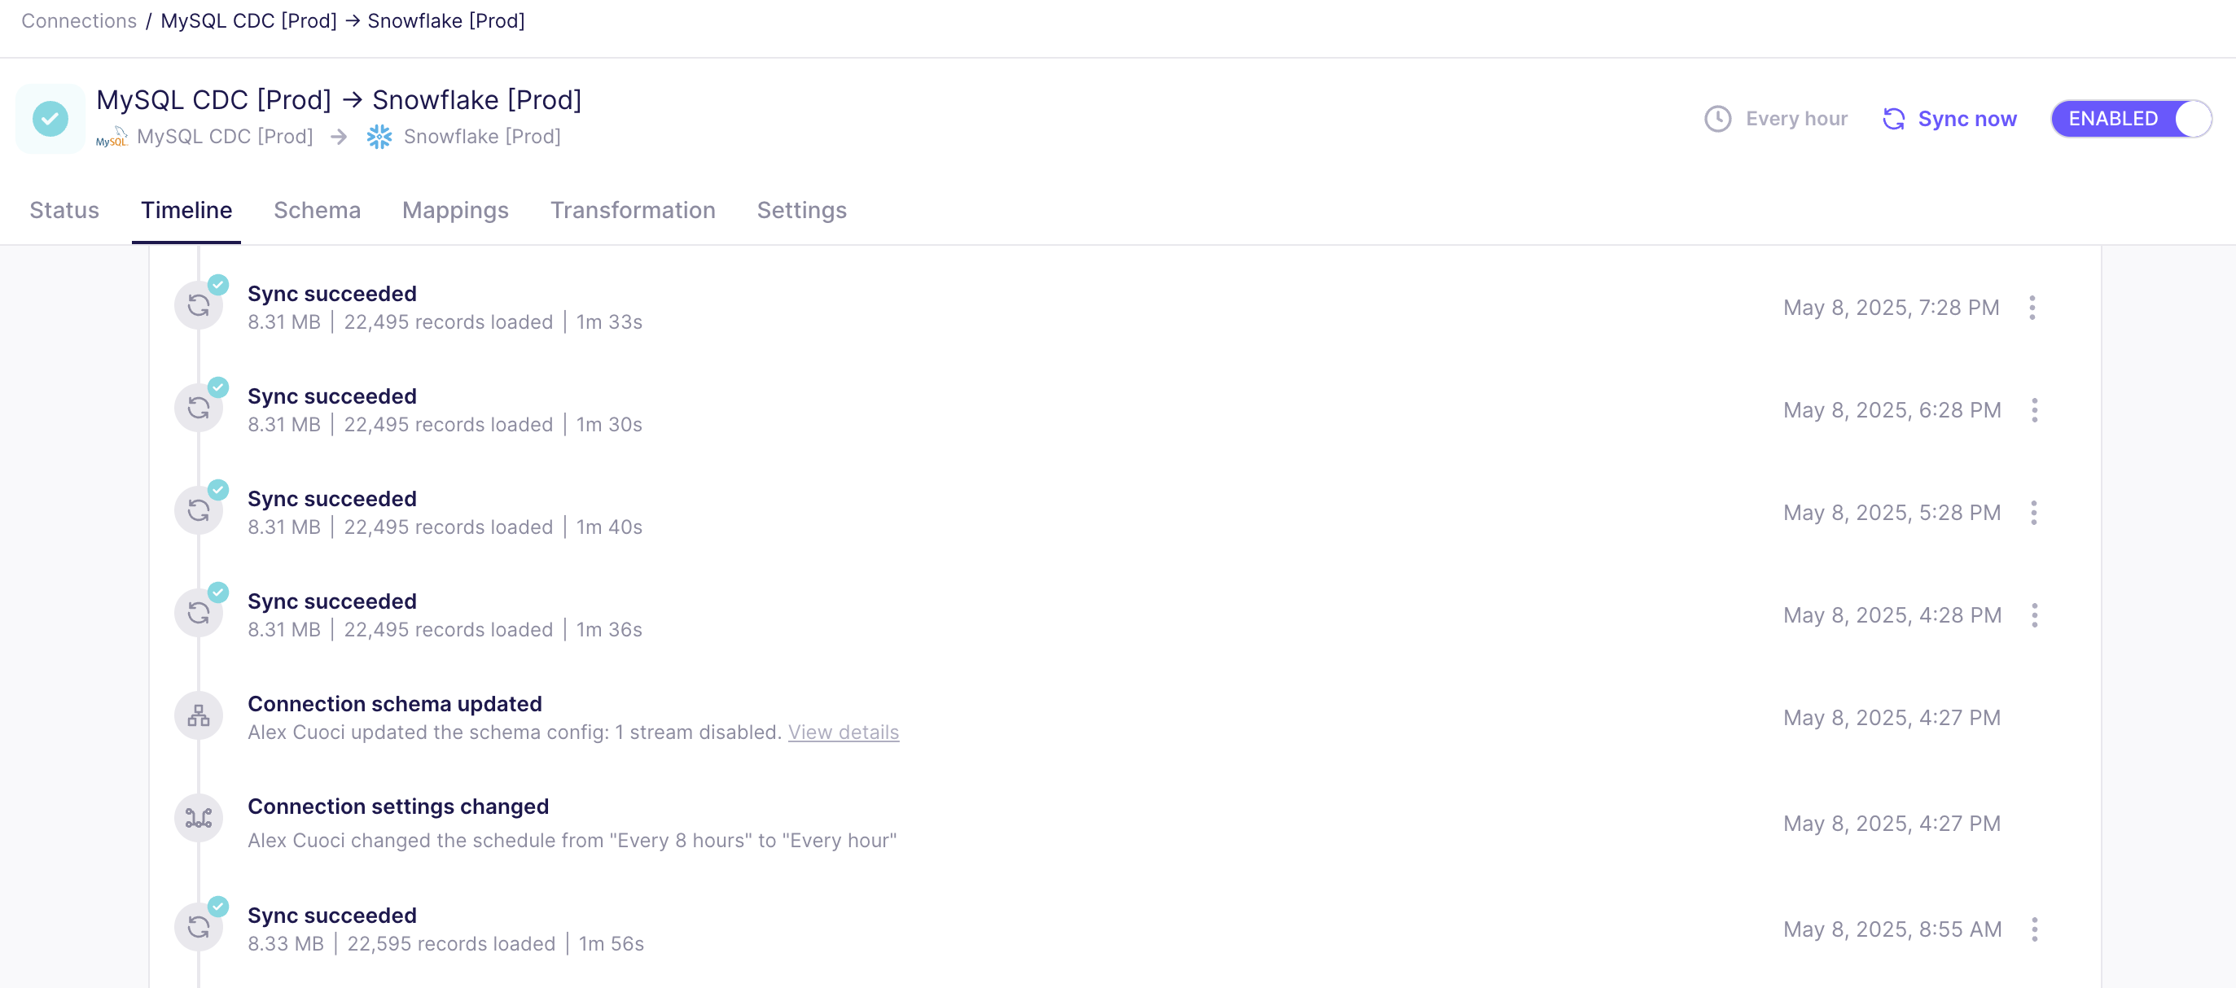2236x988 pixels.
Task: Click the 4:28 PM Sync succeeded entry
Action: (331, 601)
